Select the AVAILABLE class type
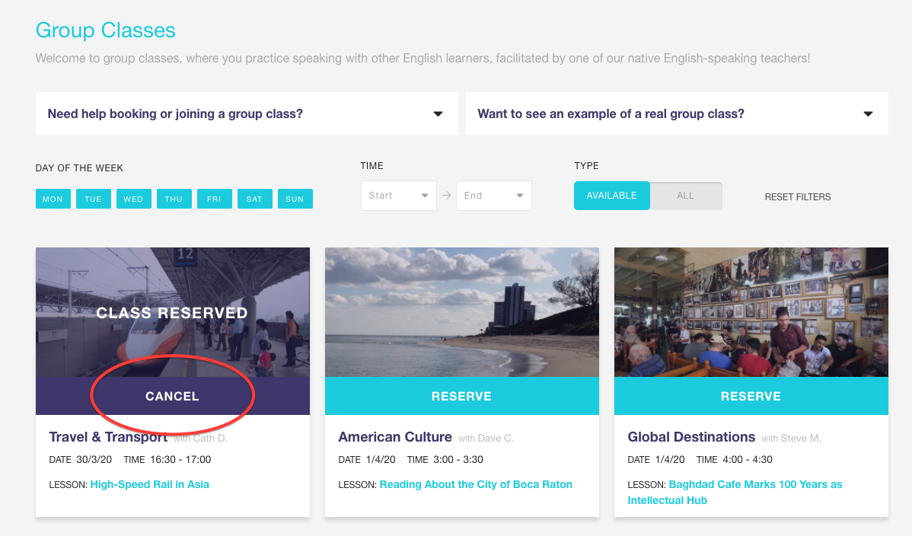The height and width of the screenshot is (536, 912). [x=611, y=196]
